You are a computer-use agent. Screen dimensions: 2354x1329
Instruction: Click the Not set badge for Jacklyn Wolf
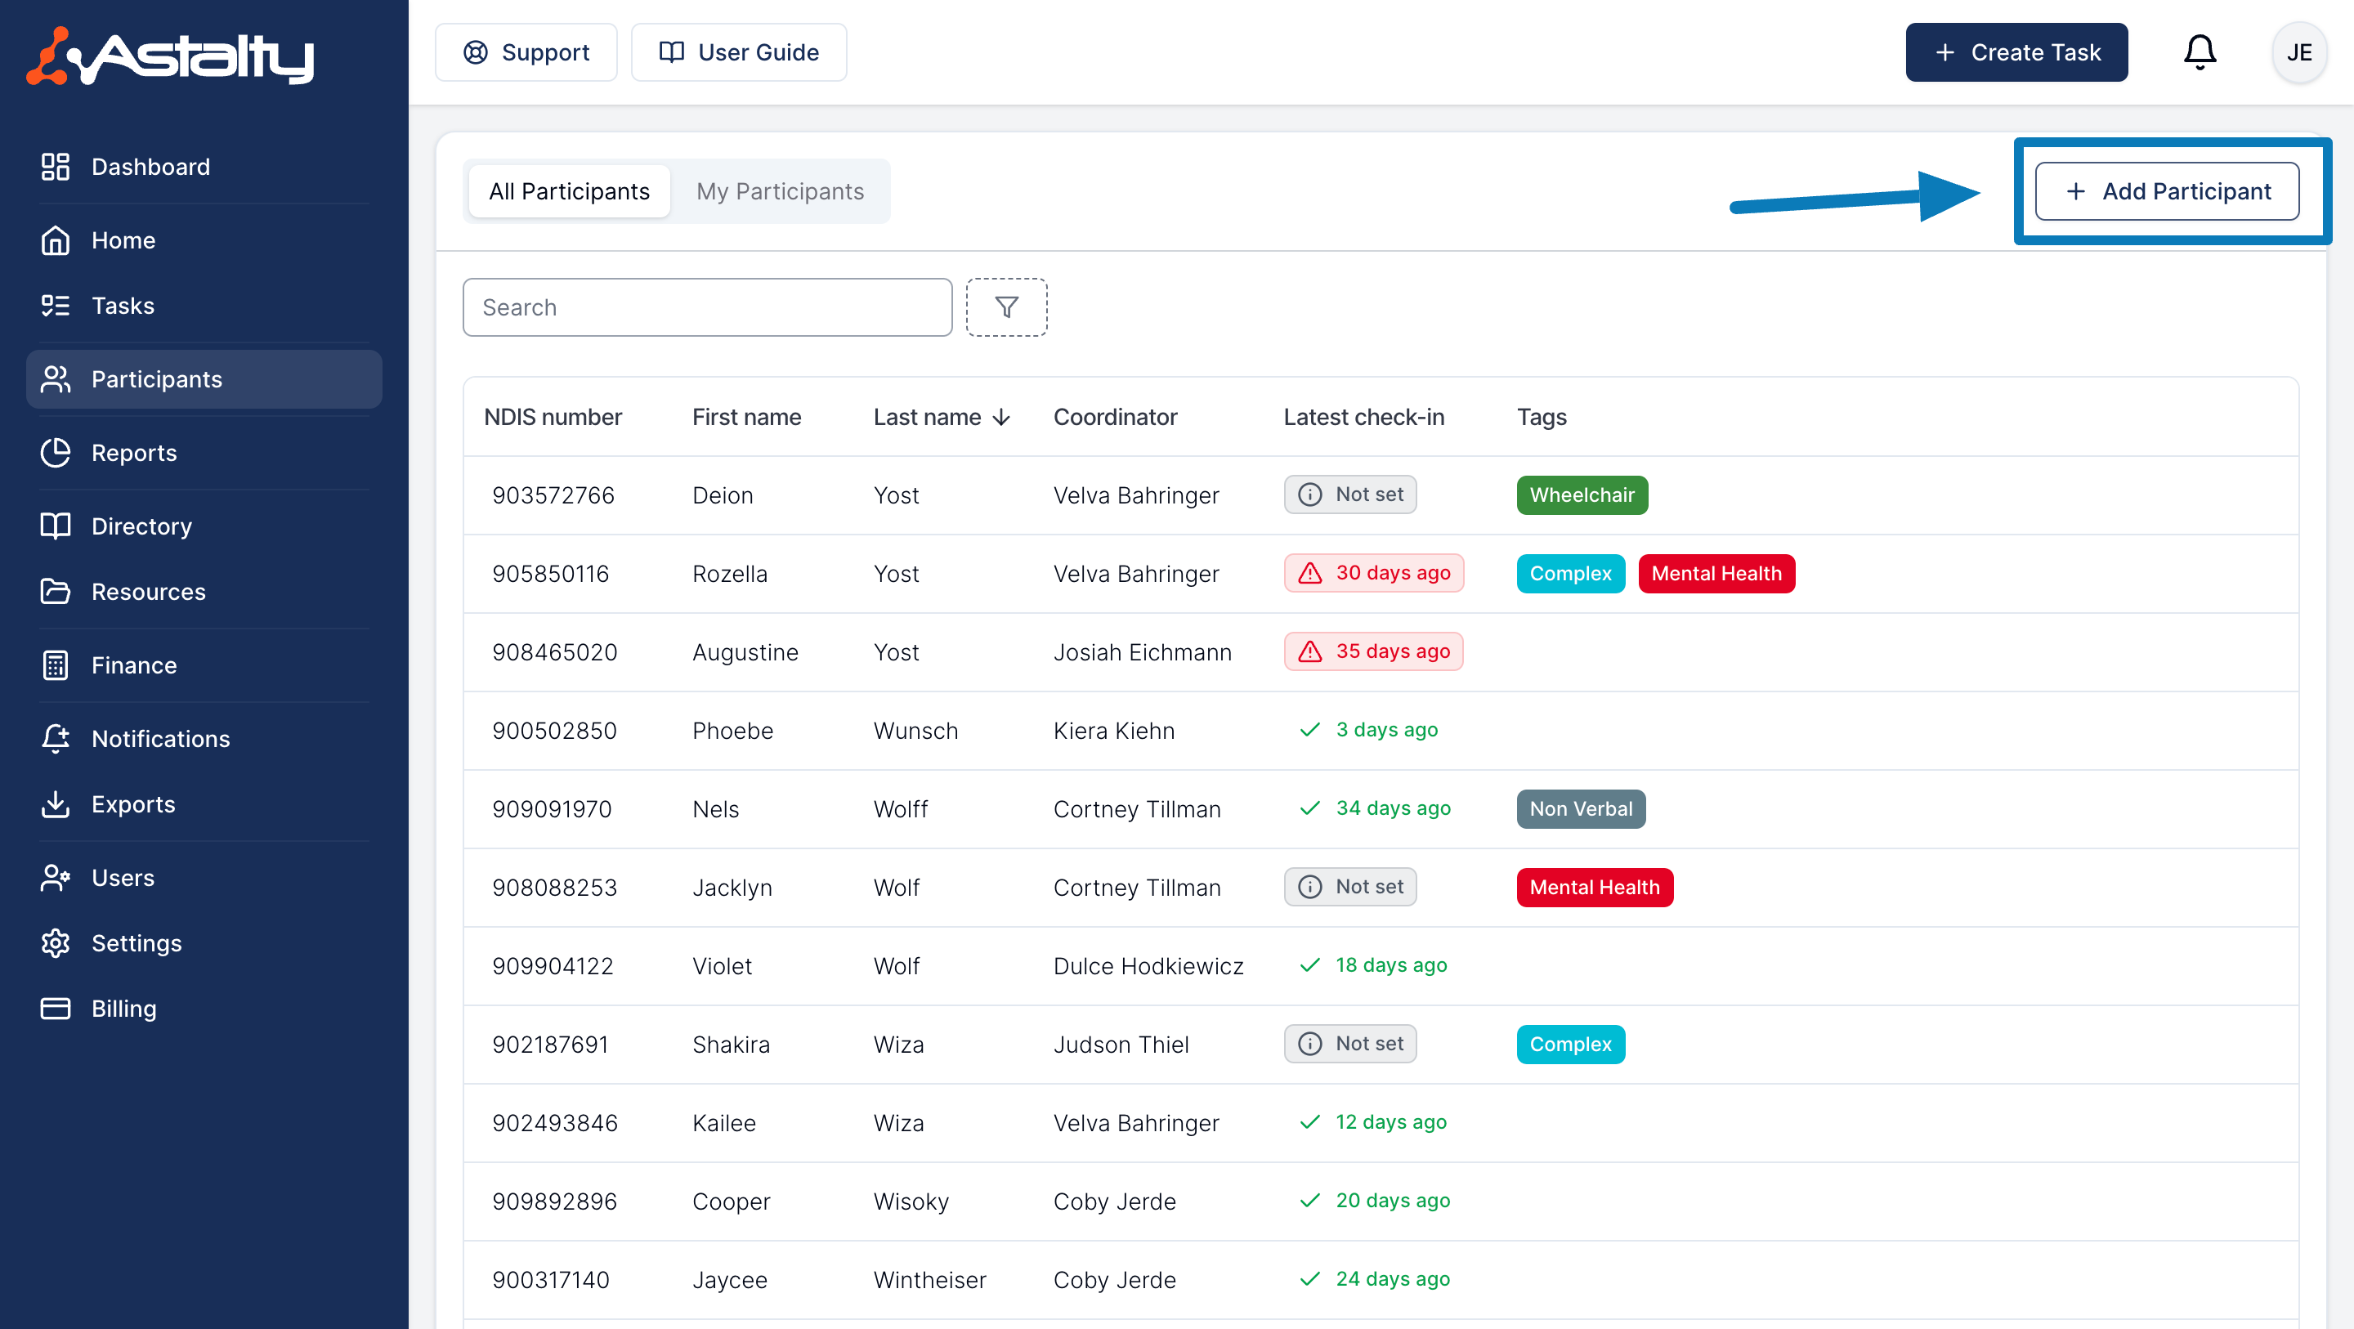point(1349,887)
